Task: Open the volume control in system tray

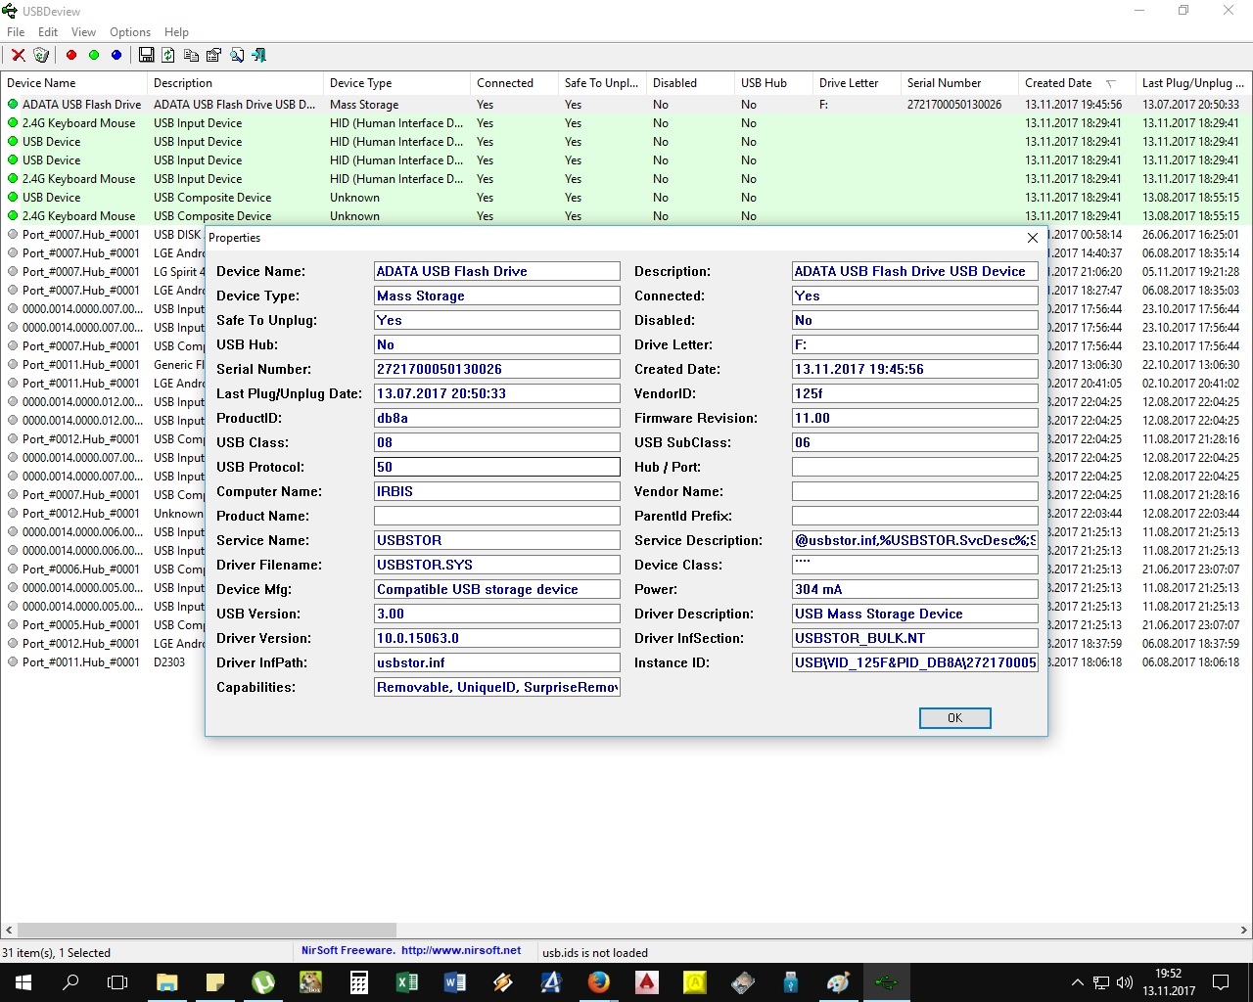Action: tap(1124, 982)
